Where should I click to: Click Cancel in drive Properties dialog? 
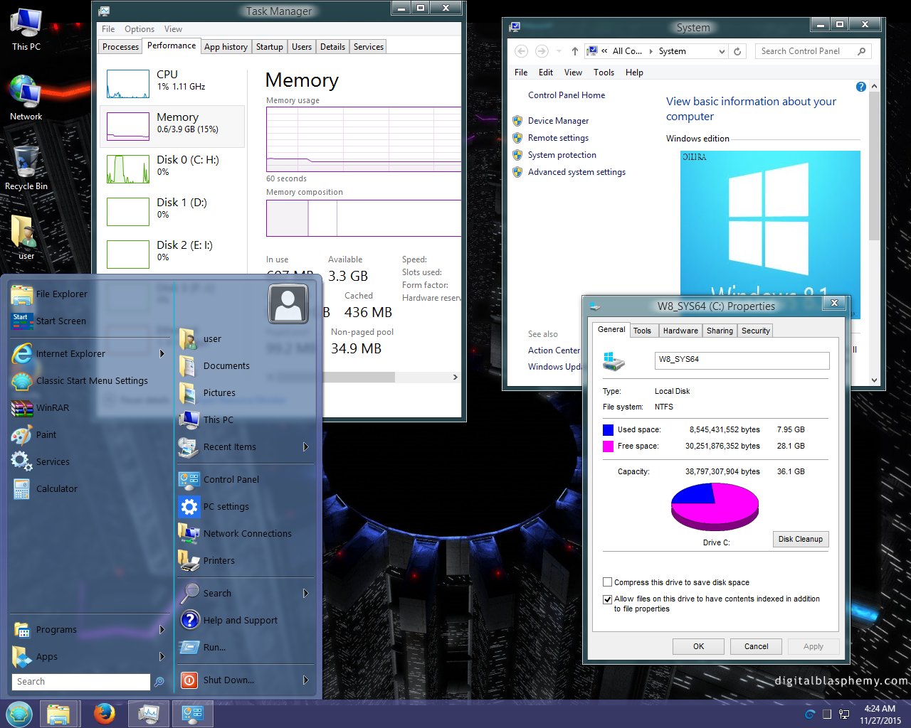[757, 646]
